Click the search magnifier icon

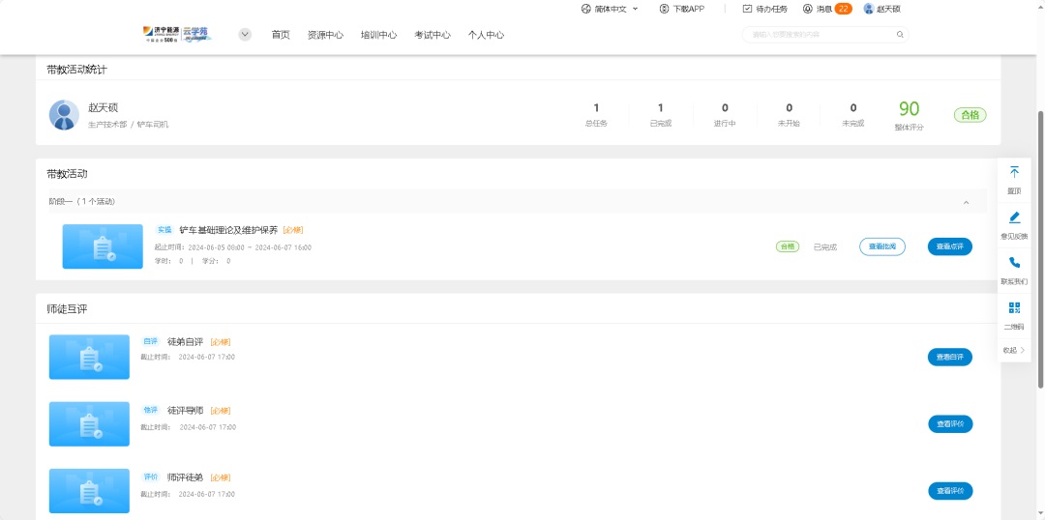(900, 35)
